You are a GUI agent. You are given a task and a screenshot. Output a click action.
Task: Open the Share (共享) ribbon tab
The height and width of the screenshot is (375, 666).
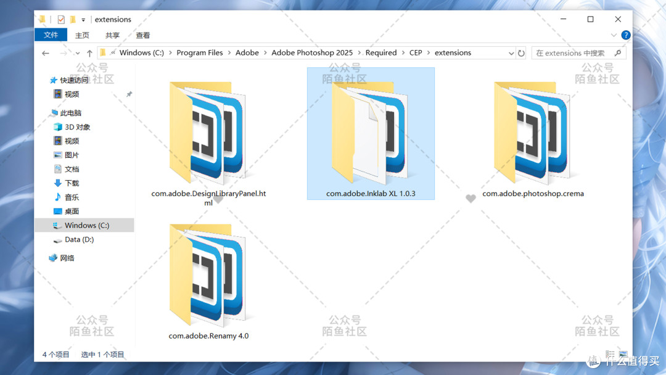[113, 35]
